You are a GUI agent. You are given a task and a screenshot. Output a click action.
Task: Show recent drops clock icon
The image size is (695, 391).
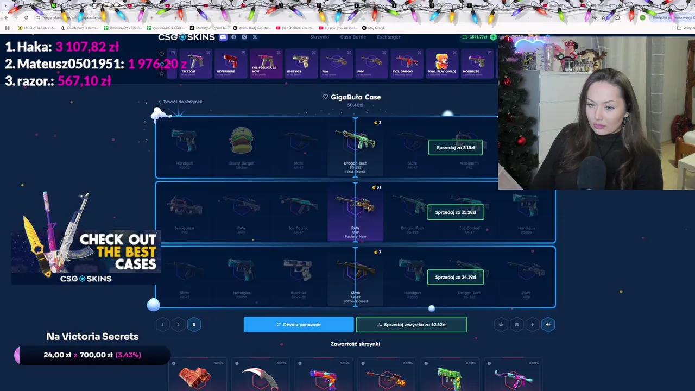pos(161,54)
